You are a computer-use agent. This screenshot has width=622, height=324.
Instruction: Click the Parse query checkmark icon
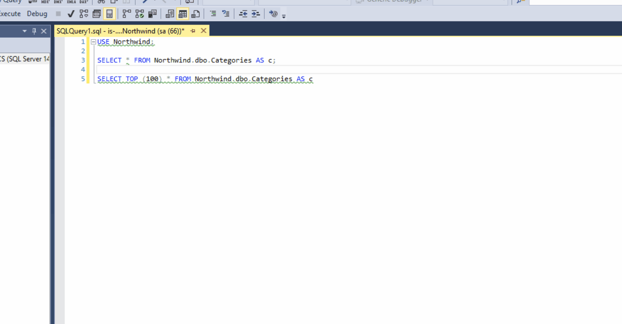click(71, 14)
